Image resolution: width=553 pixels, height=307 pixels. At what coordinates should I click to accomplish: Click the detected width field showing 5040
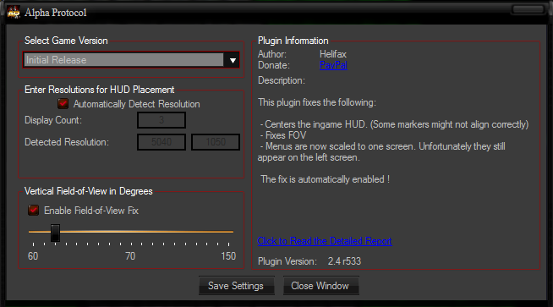(x=162, y=142)
